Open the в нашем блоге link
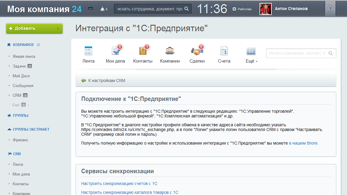The width and height of the screenshot is (347, 195). (304, 143)
